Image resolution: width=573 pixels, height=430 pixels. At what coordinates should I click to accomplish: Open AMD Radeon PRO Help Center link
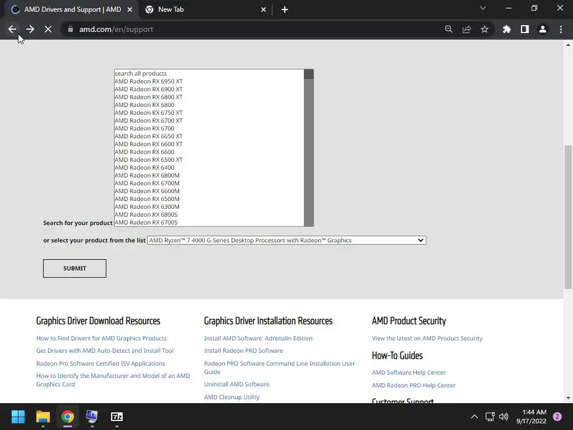click(x=414, y=385)
